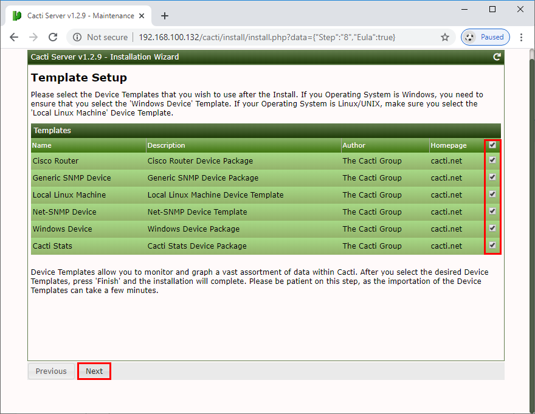Click the Installation Wizard refresh icon
The image size is (535, 414).
(x=497, y=57)
